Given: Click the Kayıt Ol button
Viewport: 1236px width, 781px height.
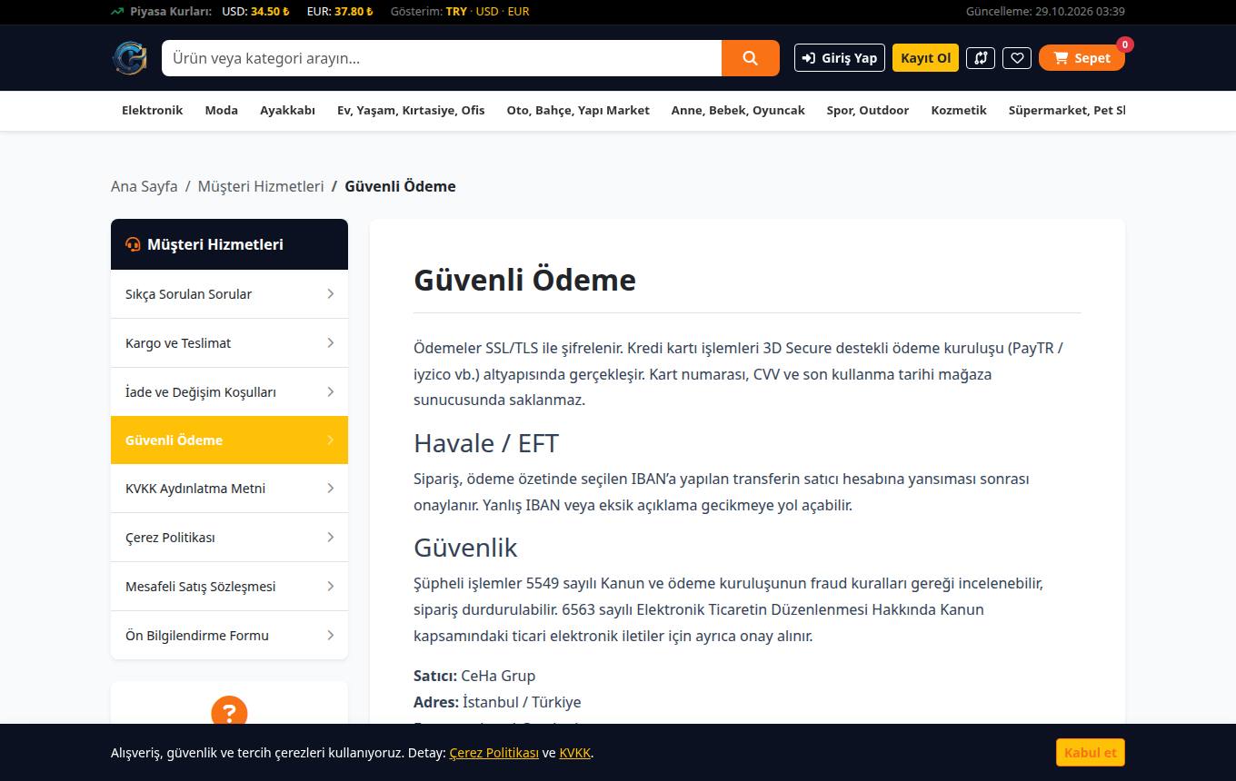Looking at the screenshot, I should point(925,58).
